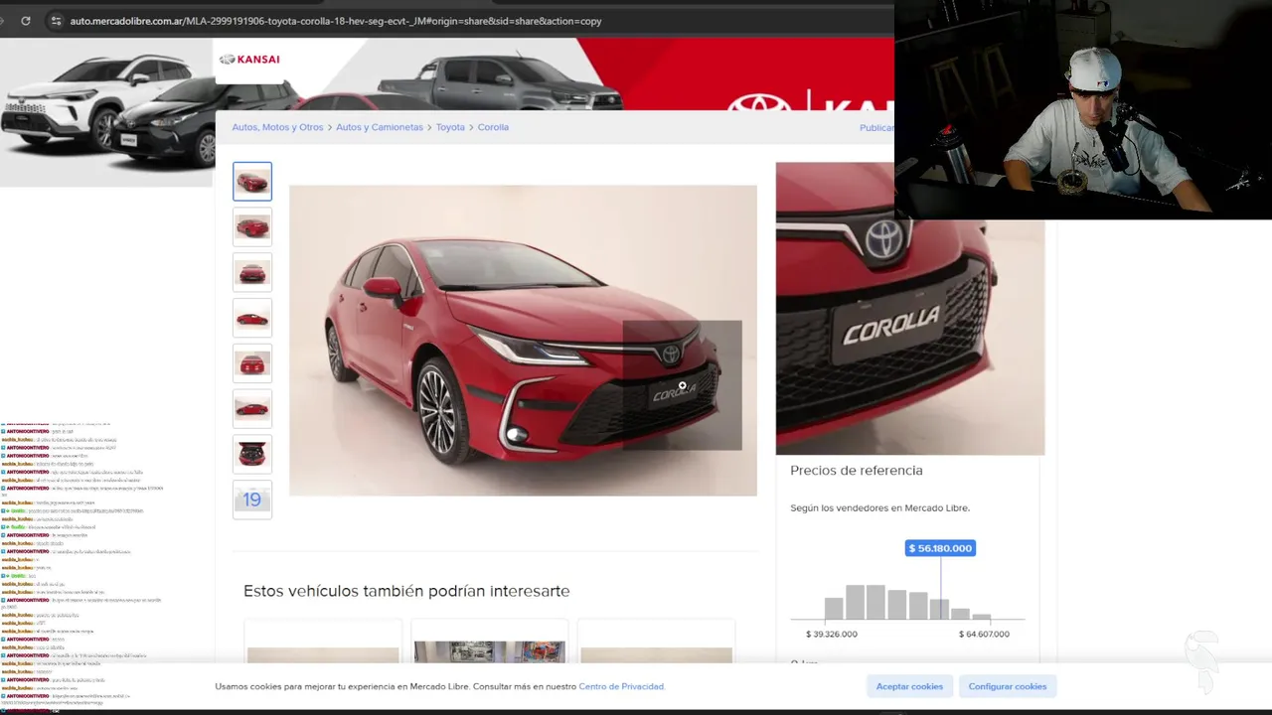Click the MercadoLibre URL in the address bar

335,21
